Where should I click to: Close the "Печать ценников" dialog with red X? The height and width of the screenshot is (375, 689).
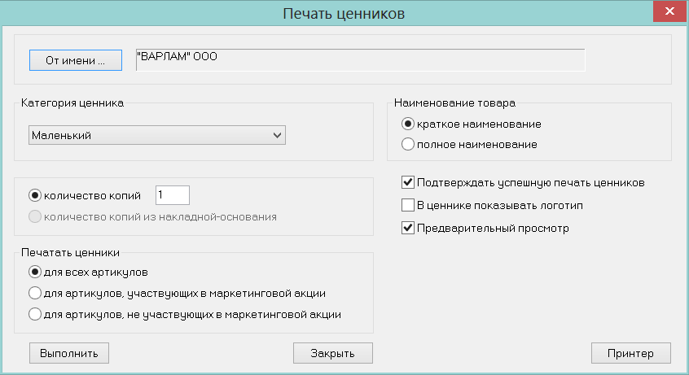[x=669, y=11]
